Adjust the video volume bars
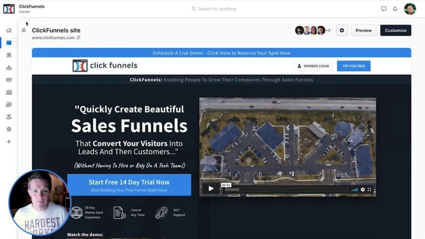The width and height of the screenshot is (425, 239). tap(354, 190)
